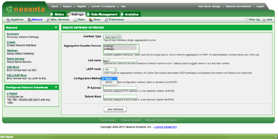The height and width of the screenshot is (139, 278).
Task: Open the Interface Type dropdown
Action: 113,36
